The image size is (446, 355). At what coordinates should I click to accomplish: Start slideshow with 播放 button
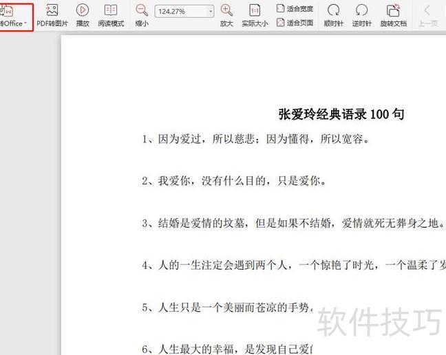click(83, 17)
